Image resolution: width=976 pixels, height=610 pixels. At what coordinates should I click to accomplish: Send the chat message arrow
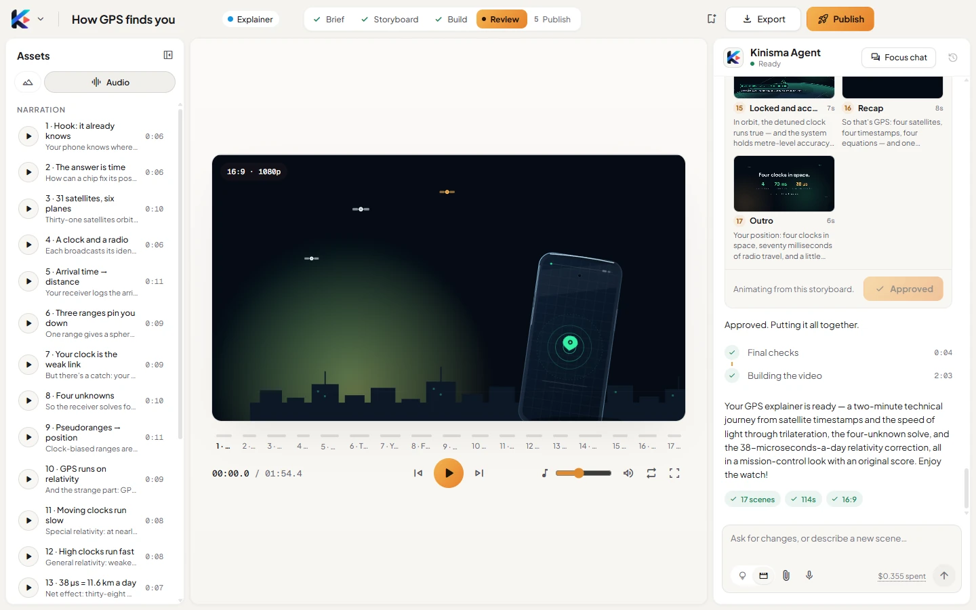(x=944, y=575)
